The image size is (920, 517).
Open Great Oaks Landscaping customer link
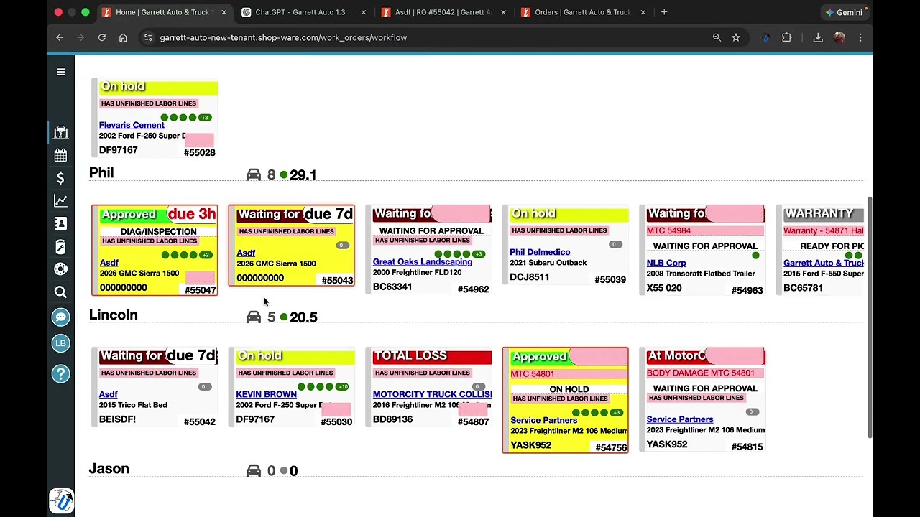coord(422,262)
